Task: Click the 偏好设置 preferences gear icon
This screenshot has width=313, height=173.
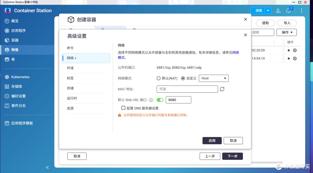Action: (x=7, y=96)
